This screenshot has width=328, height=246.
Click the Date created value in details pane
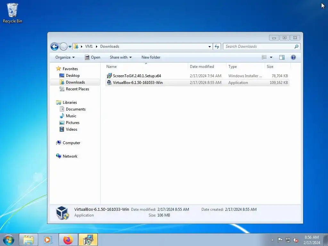coord(241,209)
